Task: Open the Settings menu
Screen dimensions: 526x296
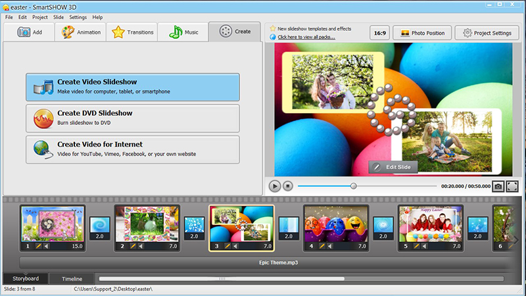Action: (78, 17)
